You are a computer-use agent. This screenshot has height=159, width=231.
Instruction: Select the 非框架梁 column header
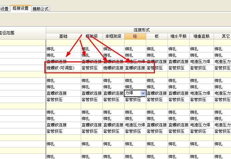(x=113, y=36)
